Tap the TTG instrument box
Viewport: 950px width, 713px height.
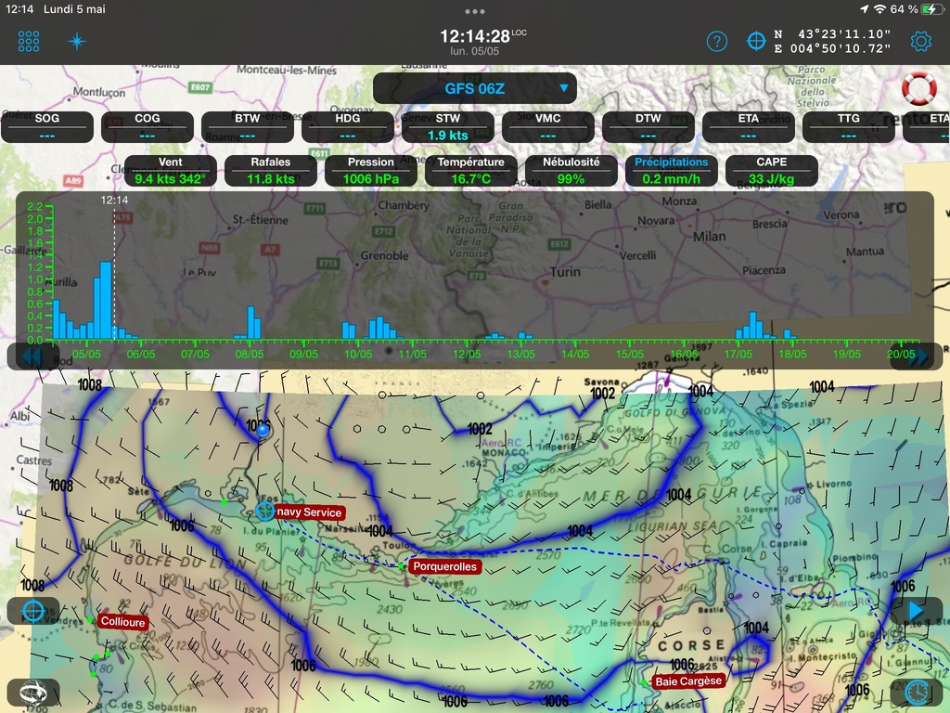848,126
